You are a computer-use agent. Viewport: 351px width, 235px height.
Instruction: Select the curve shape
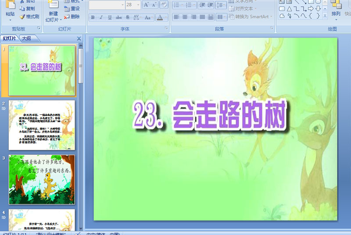[304, 16]
